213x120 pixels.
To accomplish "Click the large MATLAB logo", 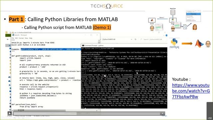I will (x=199, y=44).
